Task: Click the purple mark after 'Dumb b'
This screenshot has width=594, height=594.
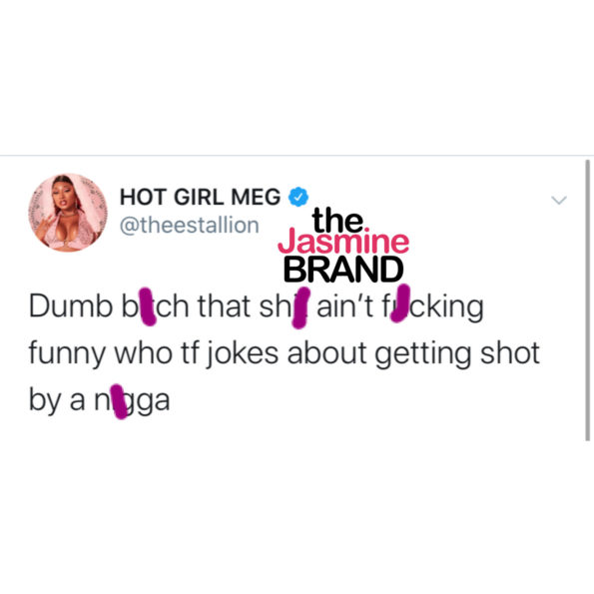Action: coord(148,306)
